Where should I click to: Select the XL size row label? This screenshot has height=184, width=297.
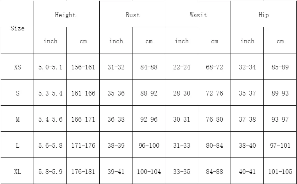click(x=18, y=171)
